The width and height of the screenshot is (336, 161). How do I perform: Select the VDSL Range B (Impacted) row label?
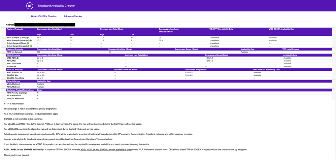tap(18, 40)
